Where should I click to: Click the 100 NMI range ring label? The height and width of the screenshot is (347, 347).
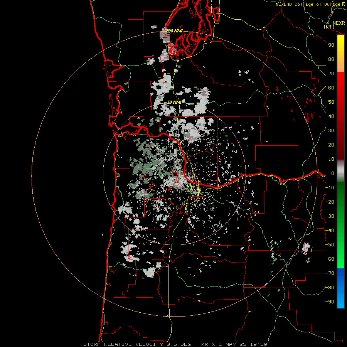point(174,31)
